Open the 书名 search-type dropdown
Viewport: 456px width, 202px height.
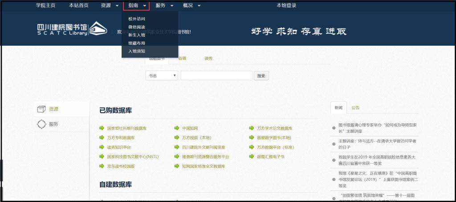click(162, 75)
